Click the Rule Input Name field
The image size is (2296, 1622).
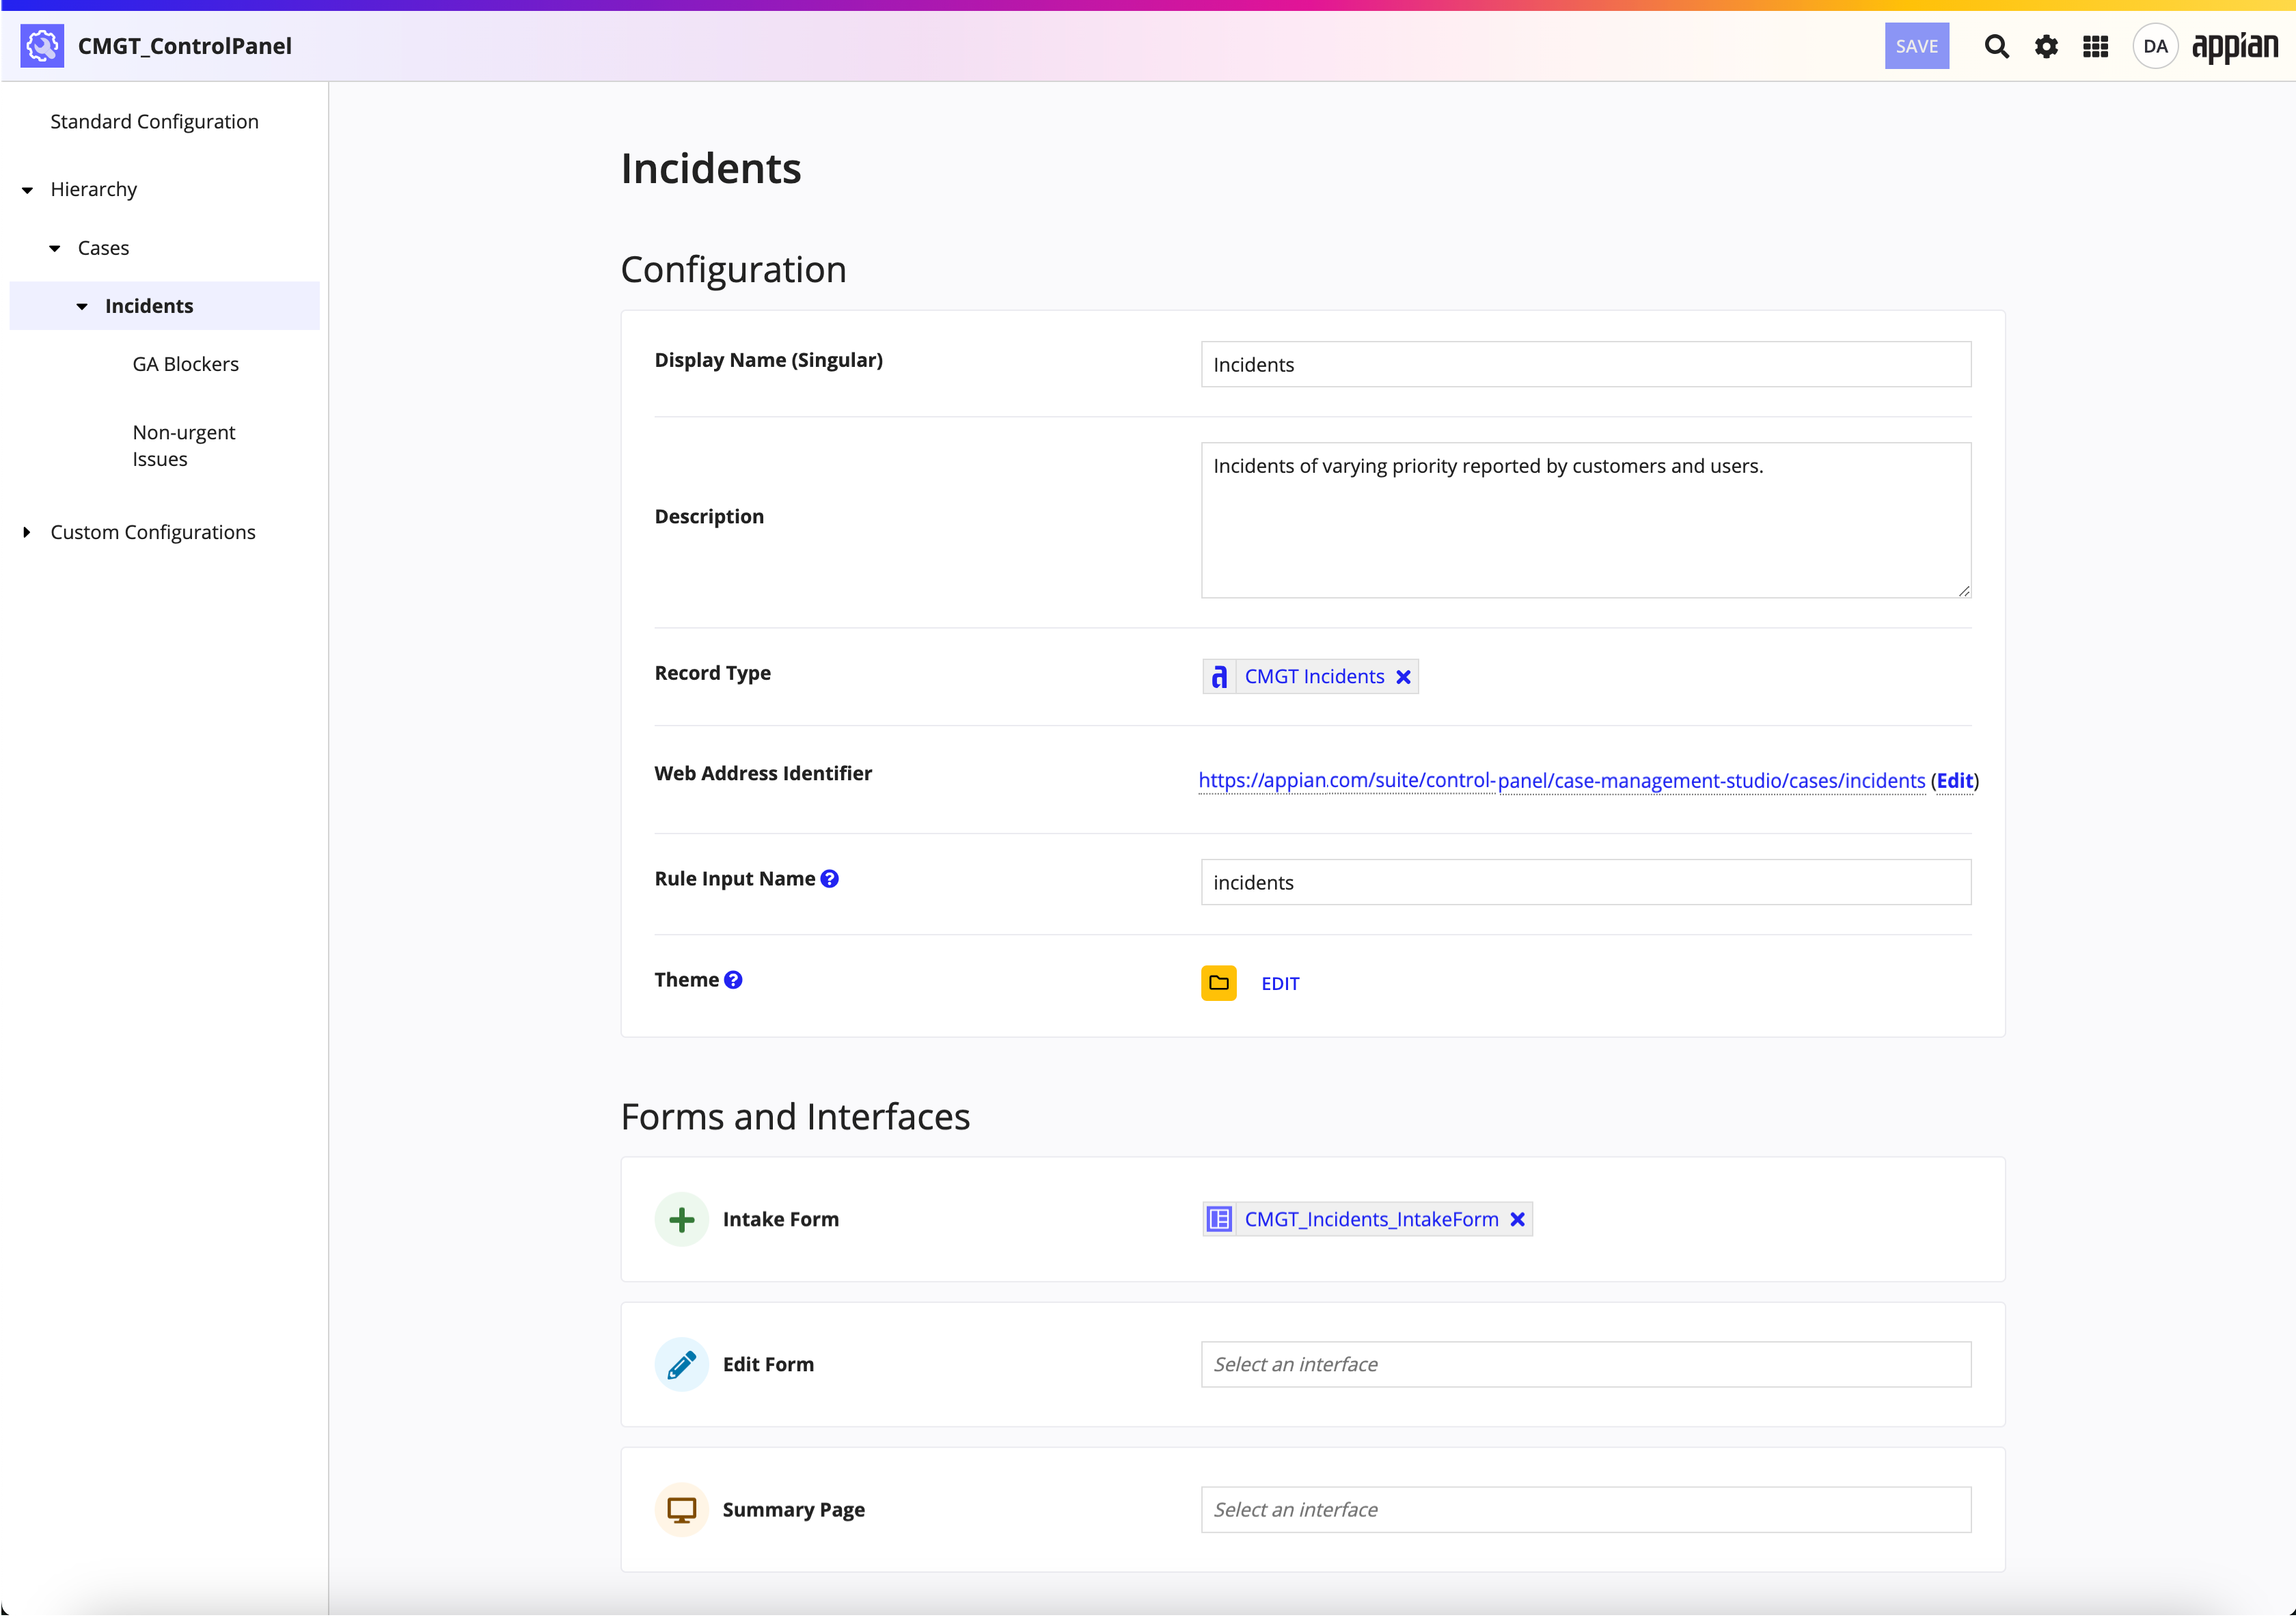[x=1585, y=883]
